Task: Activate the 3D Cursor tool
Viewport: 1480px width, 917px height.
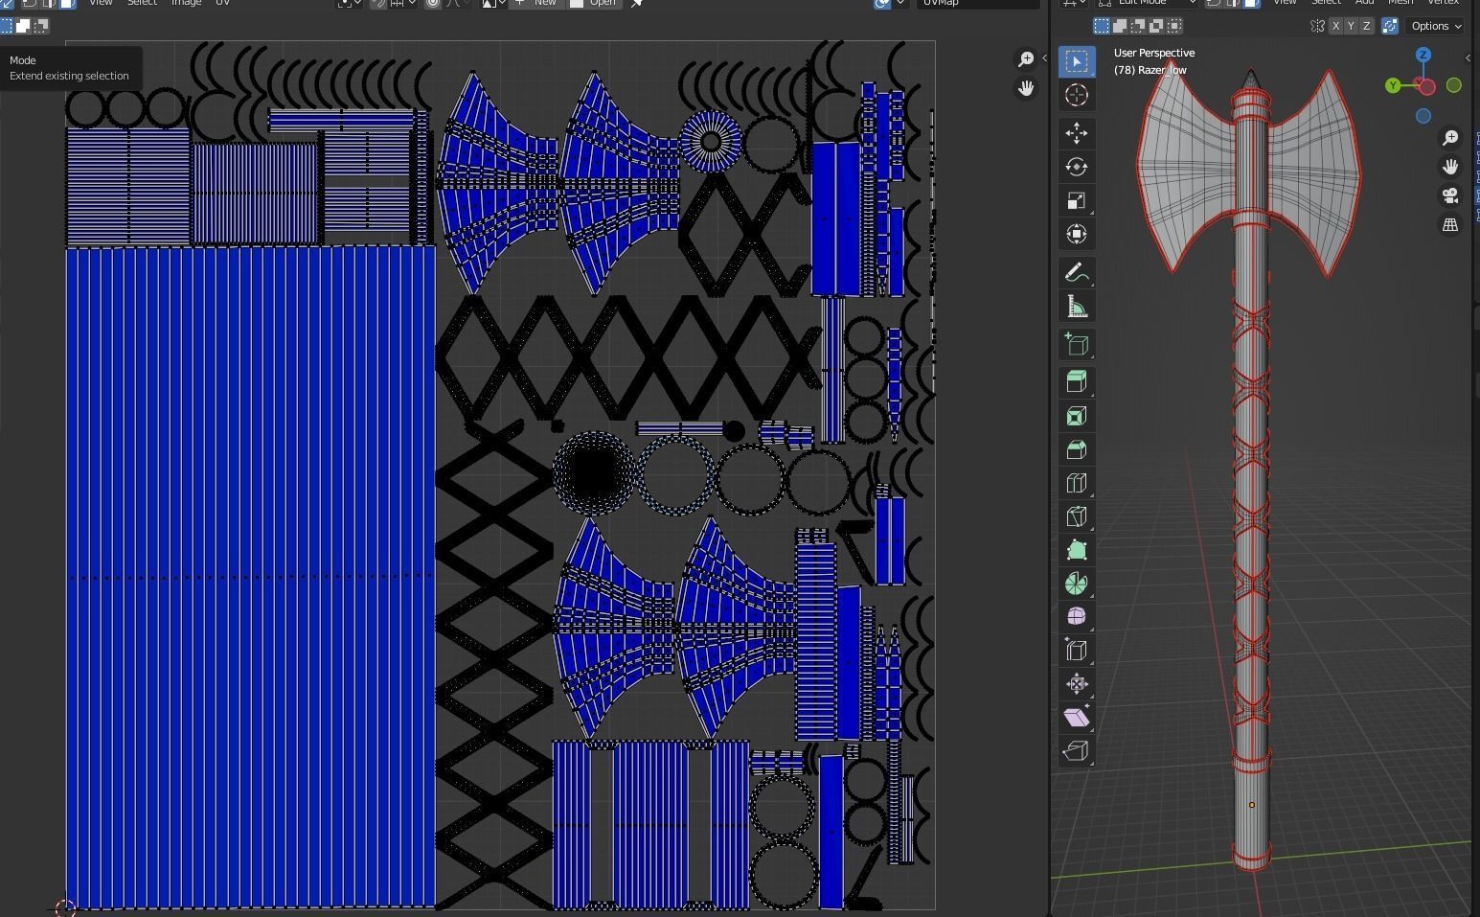Action: point(1077,95)
